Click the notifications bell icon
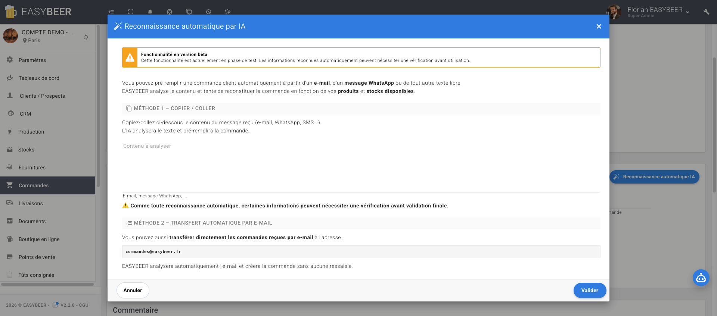This screenshot has width=717, height=316. pos(150,12)
